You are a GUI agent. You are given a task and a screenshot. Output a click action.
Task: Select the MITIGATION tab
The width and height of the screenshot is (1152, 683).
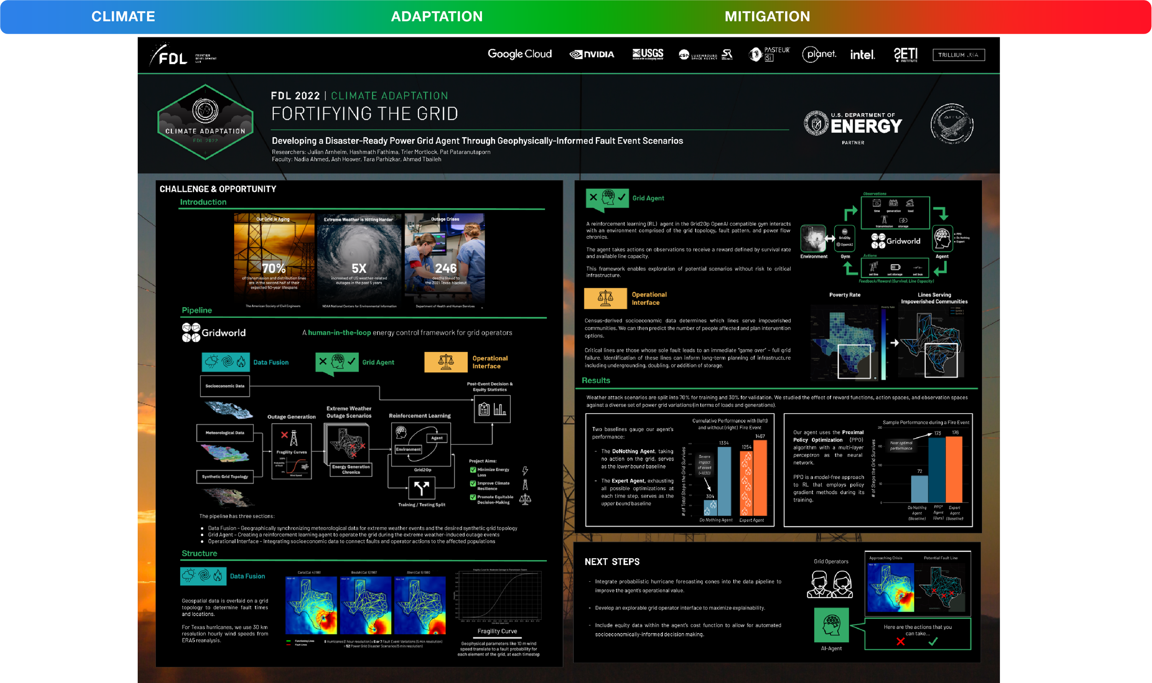coord(767,17)
